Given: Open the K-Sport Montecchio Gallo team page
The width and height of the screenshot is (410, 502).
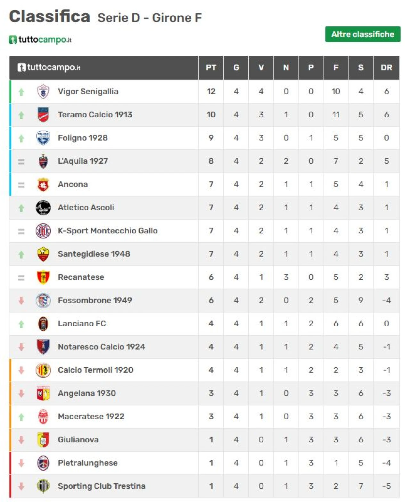Looking at the screenshot, I should pyautogui.click(x=108, y=231).
